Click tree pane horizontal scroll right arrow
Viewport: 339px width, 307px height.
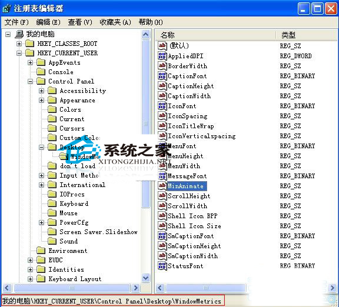[x=135, y=288]
